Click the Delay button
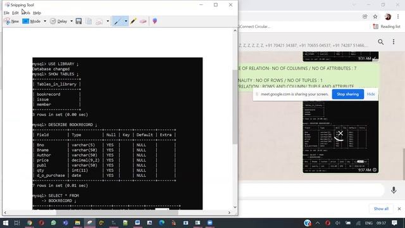The image size is (405, 228). 58,21
